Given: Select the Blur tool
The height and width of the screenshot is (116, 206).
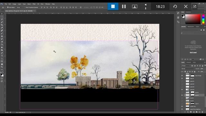Looking at the screenshot, I should coord(2,47).
